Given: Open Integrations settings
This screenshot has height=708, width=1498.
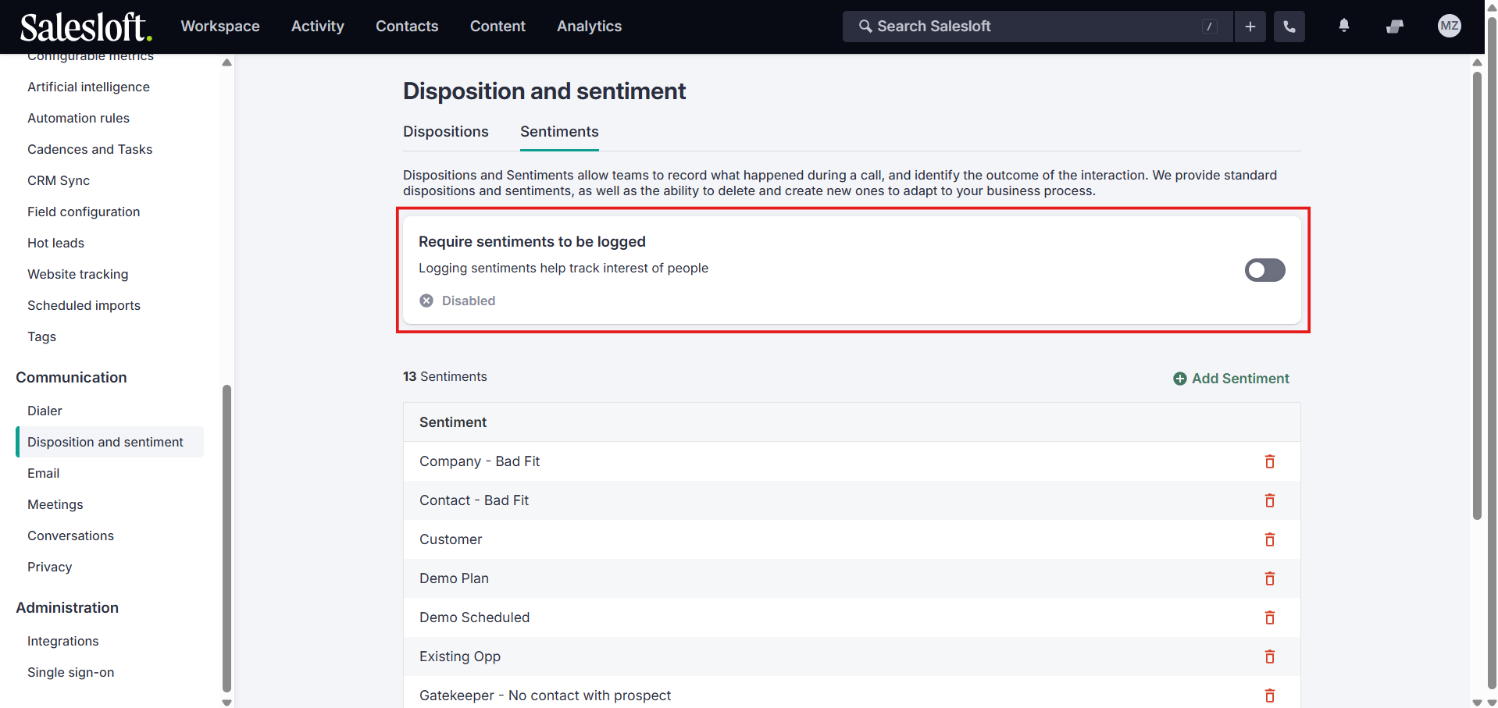Looking at the screenshot, I should [62, 641].
